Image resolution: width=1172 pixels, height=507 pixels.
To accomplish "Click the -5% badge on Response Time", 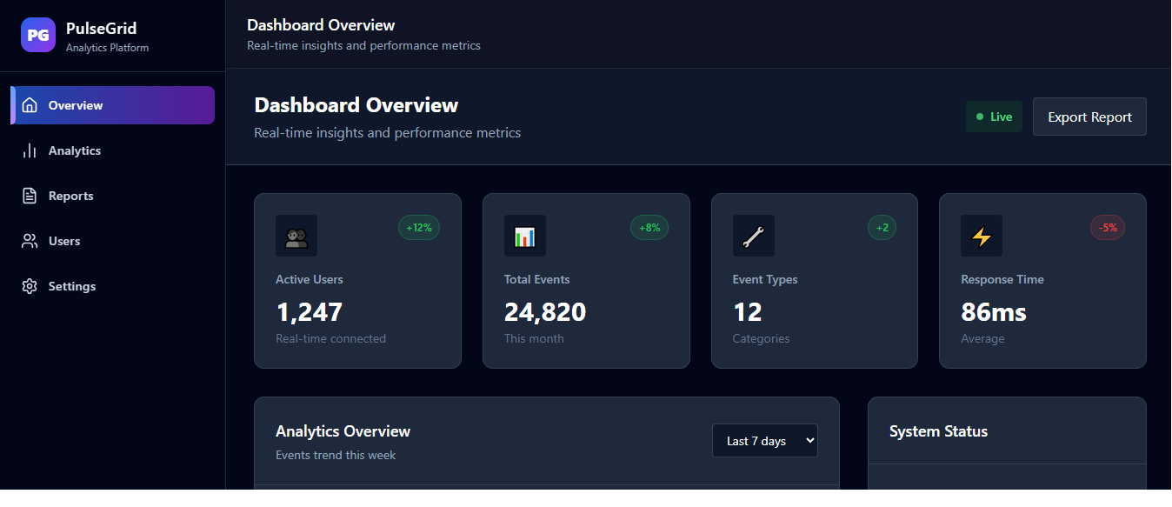I will click(1107, 227).
